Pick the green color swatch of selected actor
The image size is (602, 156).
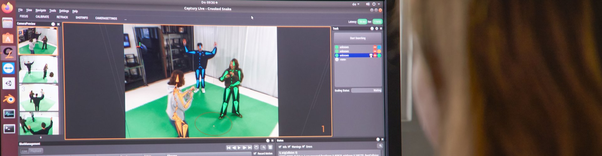(x=379, y=56)
